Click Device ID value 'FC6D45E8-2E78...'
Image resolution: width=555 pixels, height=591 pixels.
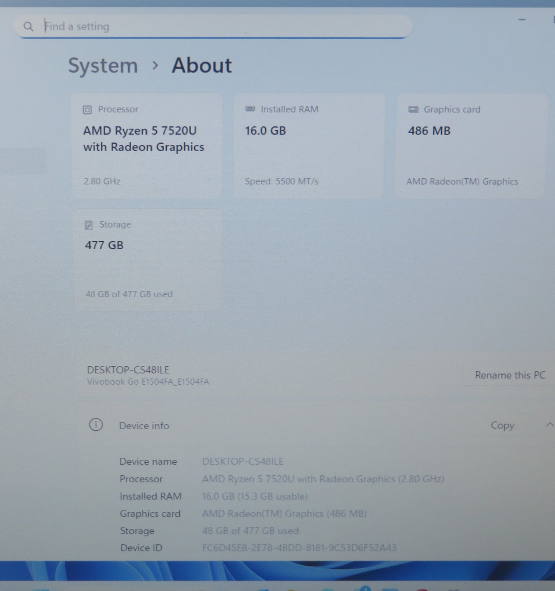click(x=300, y=548)
